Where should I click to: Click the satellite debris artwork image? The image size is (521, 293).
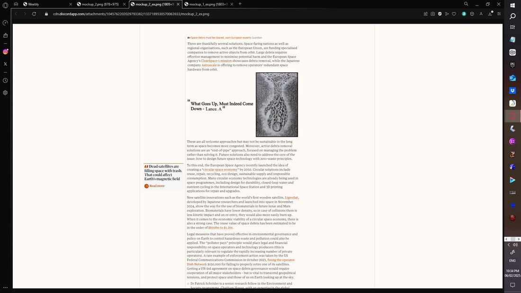(x=277, y=105)
